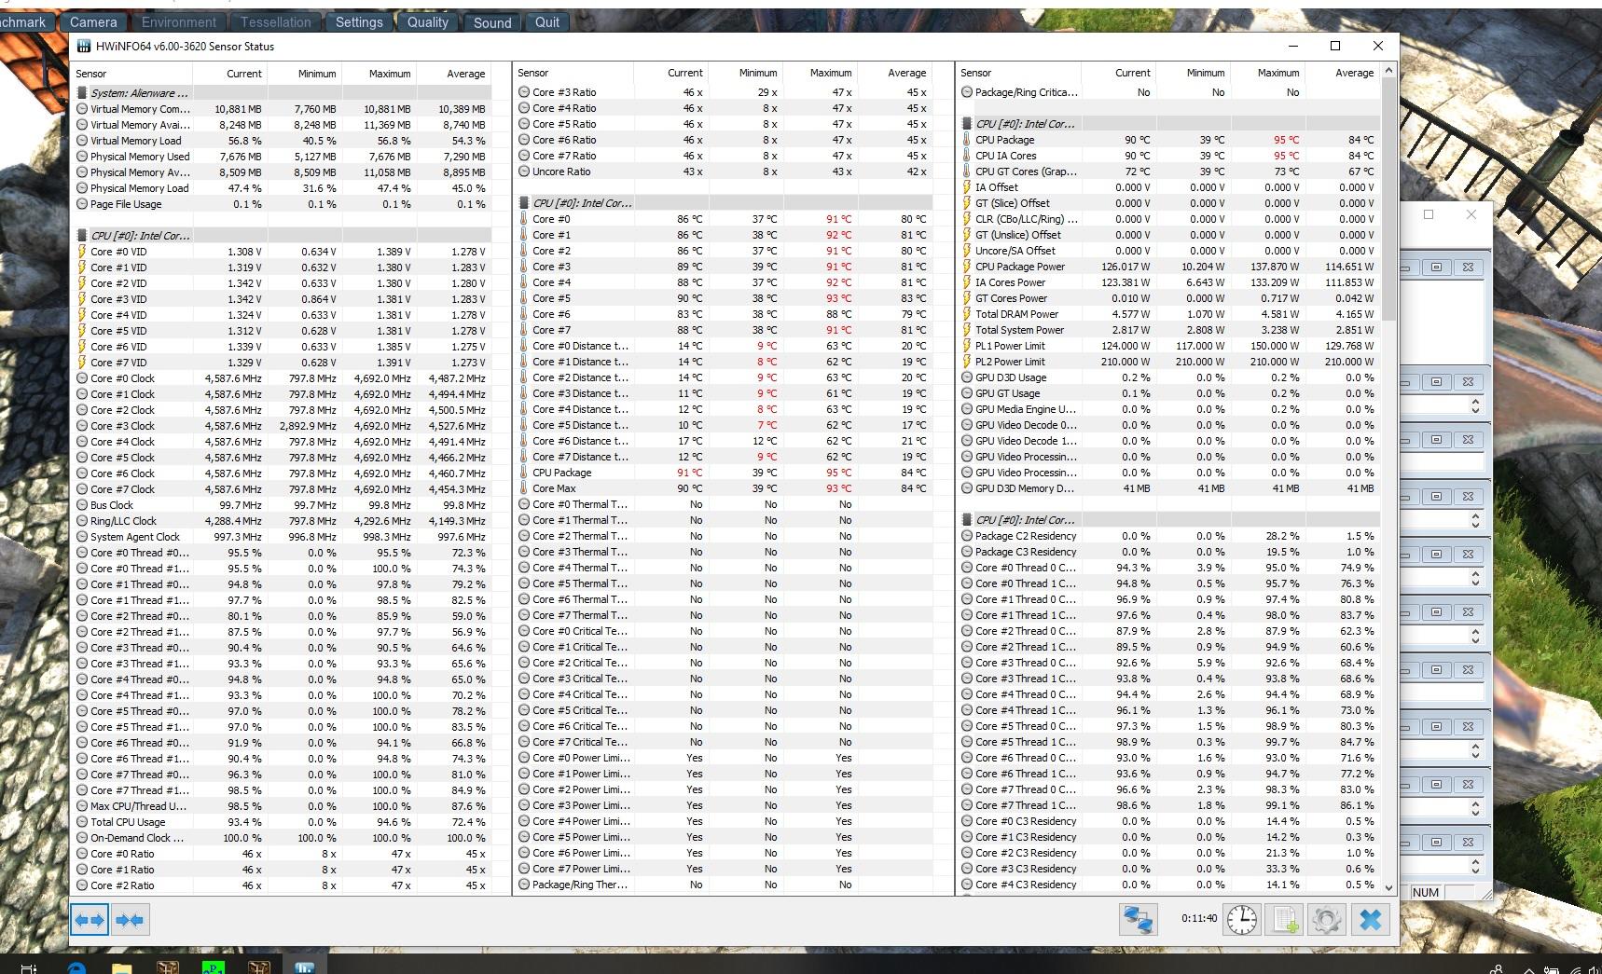Open sensor settings via the gear icon

(1326, 920)
